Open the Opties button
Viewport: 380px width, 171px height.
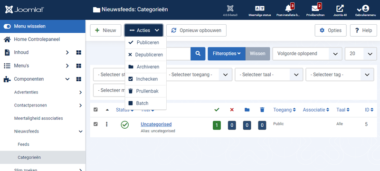coord(331,30)
